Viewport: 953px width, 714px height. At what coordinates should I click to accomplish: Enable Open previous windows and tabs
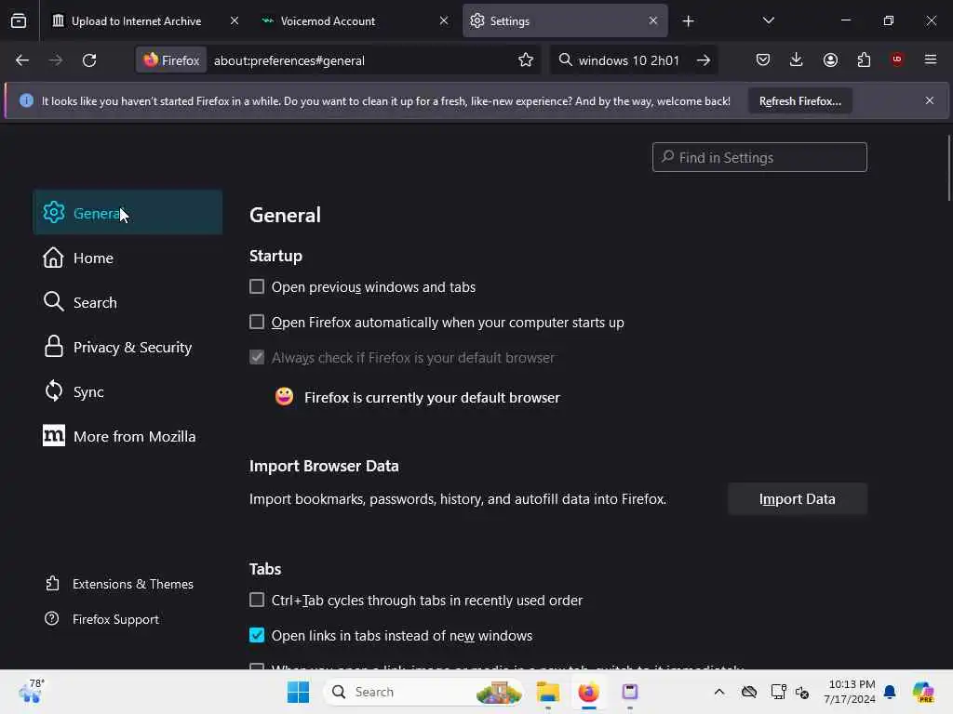[x=257, y=286]
